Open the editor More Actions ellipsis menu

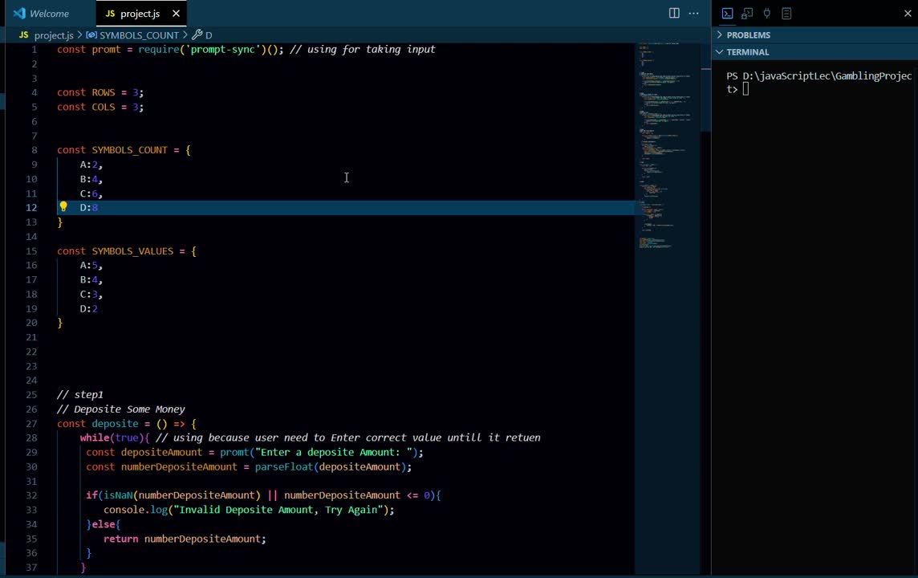click(x=693, y=14)
